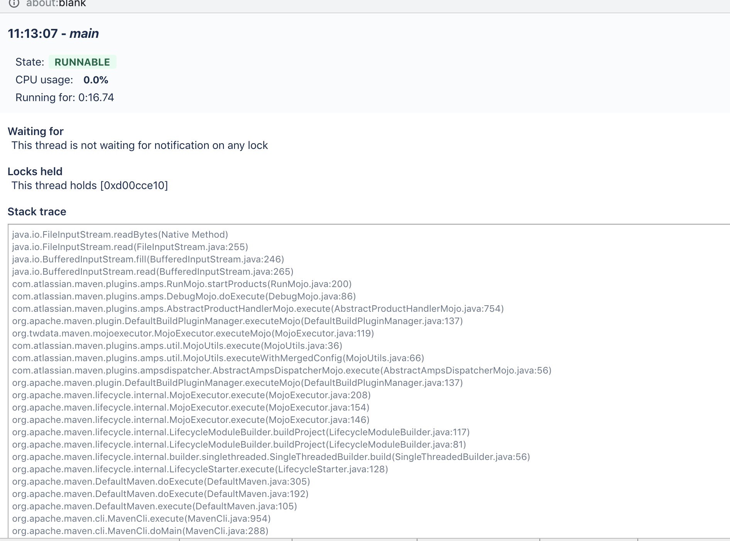
Task: Click the CPU usage value 0.0%
Action: tap(96, 80)
